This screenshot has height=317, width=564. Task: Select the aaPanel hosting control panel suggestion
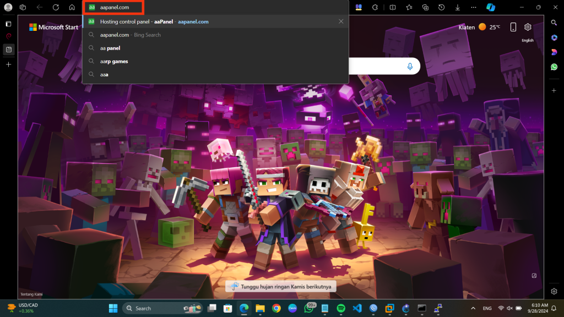pyautogui.click(x=154, y=21)
